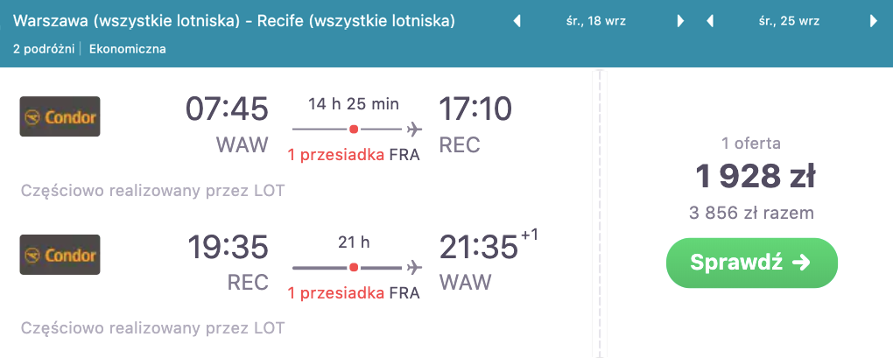Click the plane icon on the REC–WAW route

415,267
